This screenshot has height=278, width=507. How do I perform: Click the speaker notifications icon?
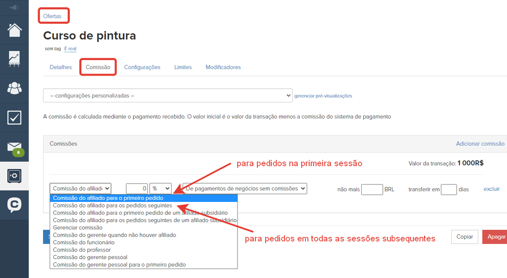pos(14,7)
